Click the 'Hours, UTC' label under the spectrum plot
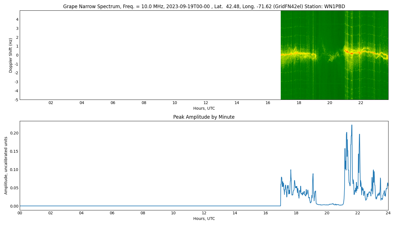395x225 pixels. (204, 108)
